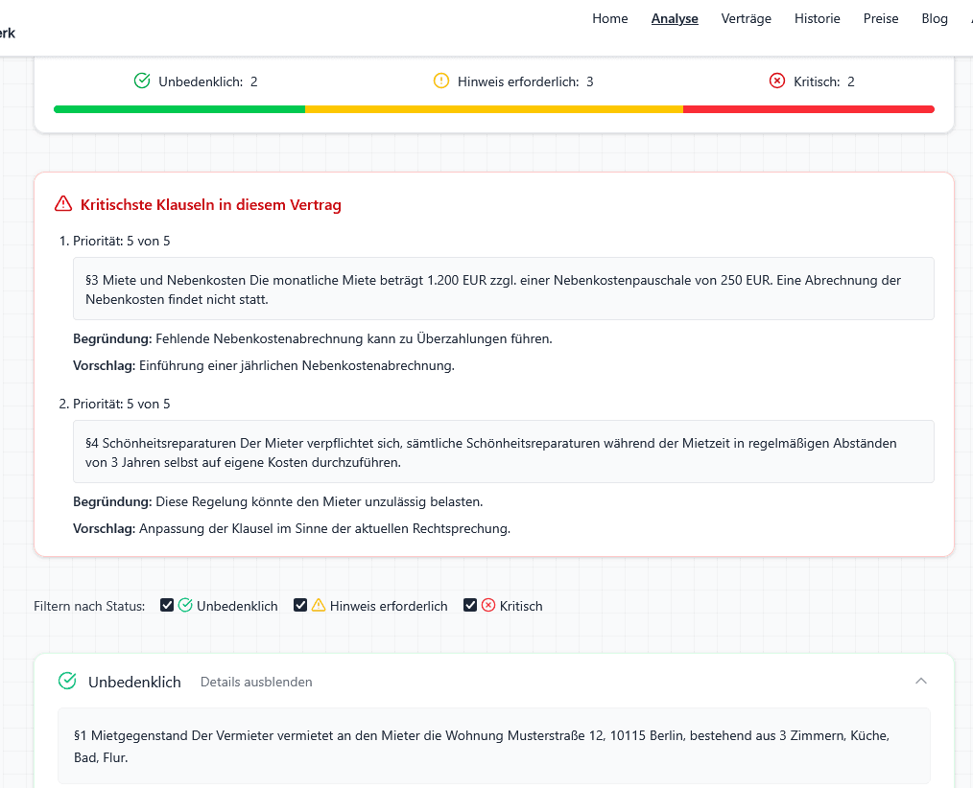This screenshot has width=973, height=788.
Task: Click the red segment of the status bar
Action: tap(808, 109)
